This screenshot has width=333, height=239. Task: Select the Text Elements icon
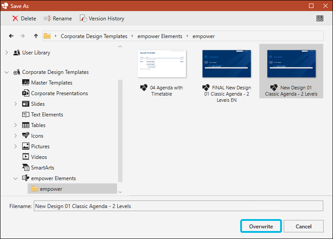tap(26, 115)
